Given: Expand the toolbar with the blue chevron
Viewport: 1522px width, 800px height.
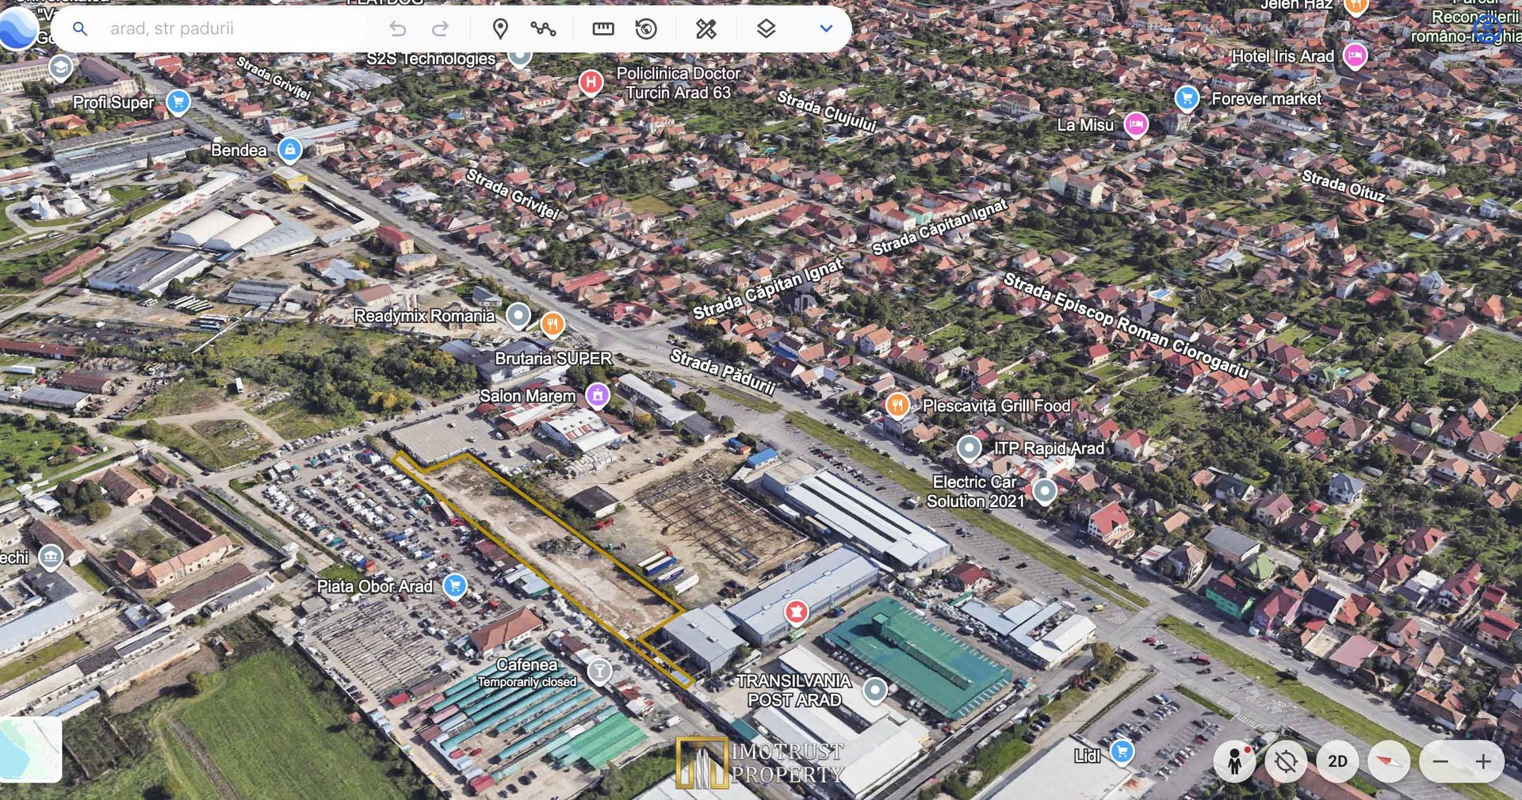Looking at the screenshot, I should click(x=826, y=29).
